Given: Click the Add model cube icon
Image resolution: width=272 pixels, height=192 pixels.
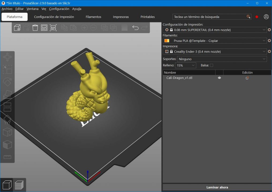Looking at the screenshot, I should [x=17, y=28].
